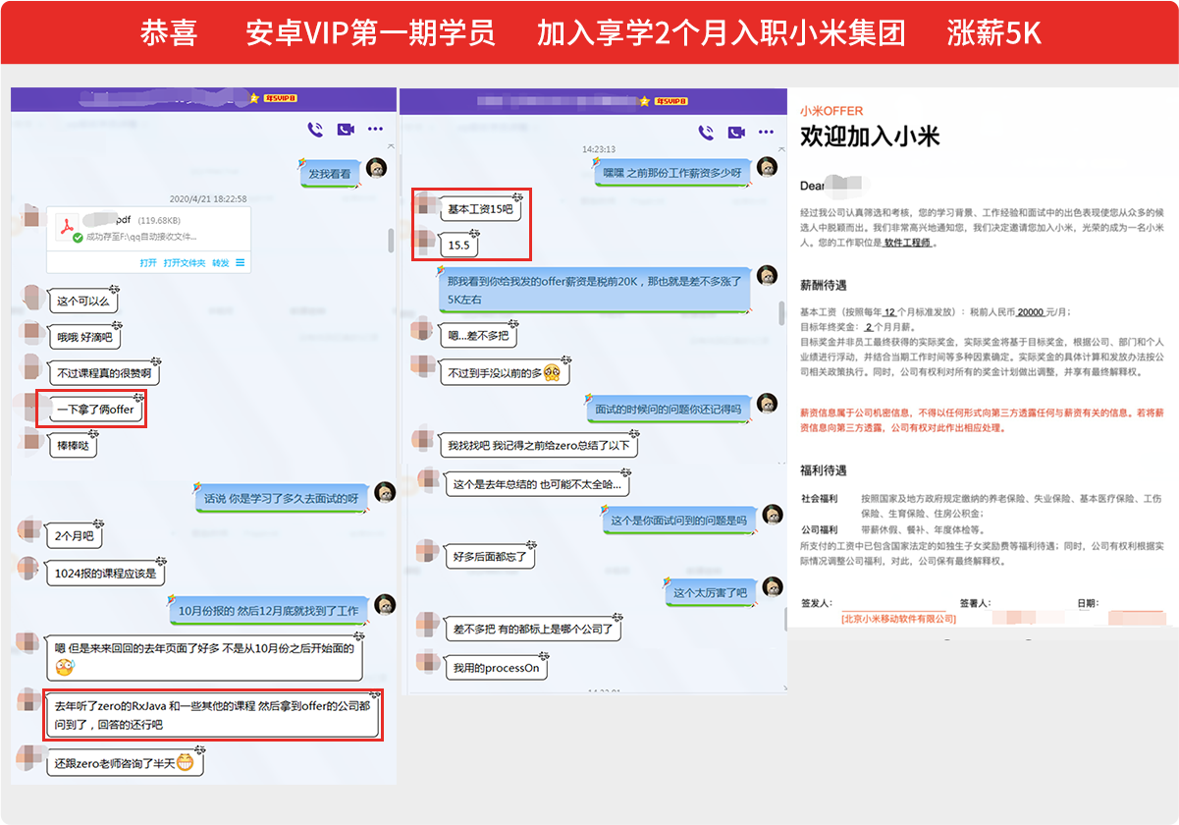The width and height of the screenshot is (1179, 825).
Task: Expand three-dot menu in middle chat header
Action: pyautogui.click(x=765, y=133)
